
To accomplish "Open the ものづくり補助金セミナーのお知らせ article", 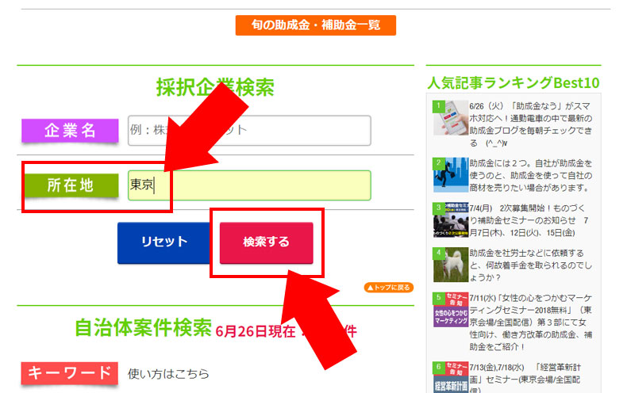I will click(x=529, y=219).
